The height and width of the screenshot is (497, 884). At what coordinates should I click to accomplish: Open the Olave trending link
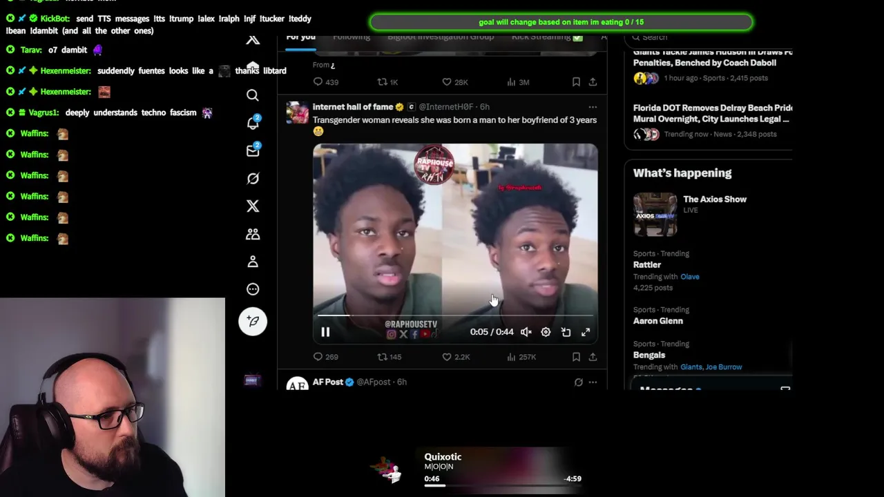690,277
